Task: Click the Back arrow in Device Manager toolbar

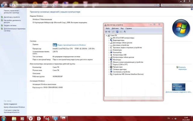Action: click(106, 32)
